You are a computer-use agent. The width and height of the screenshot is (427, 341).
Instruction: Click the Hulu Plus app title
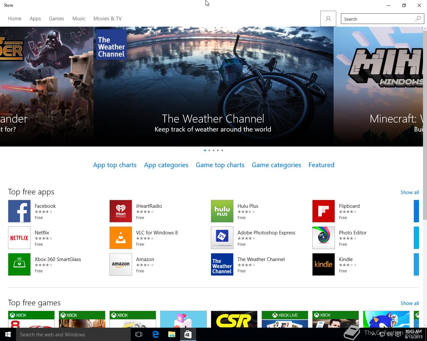click(248, 206)
